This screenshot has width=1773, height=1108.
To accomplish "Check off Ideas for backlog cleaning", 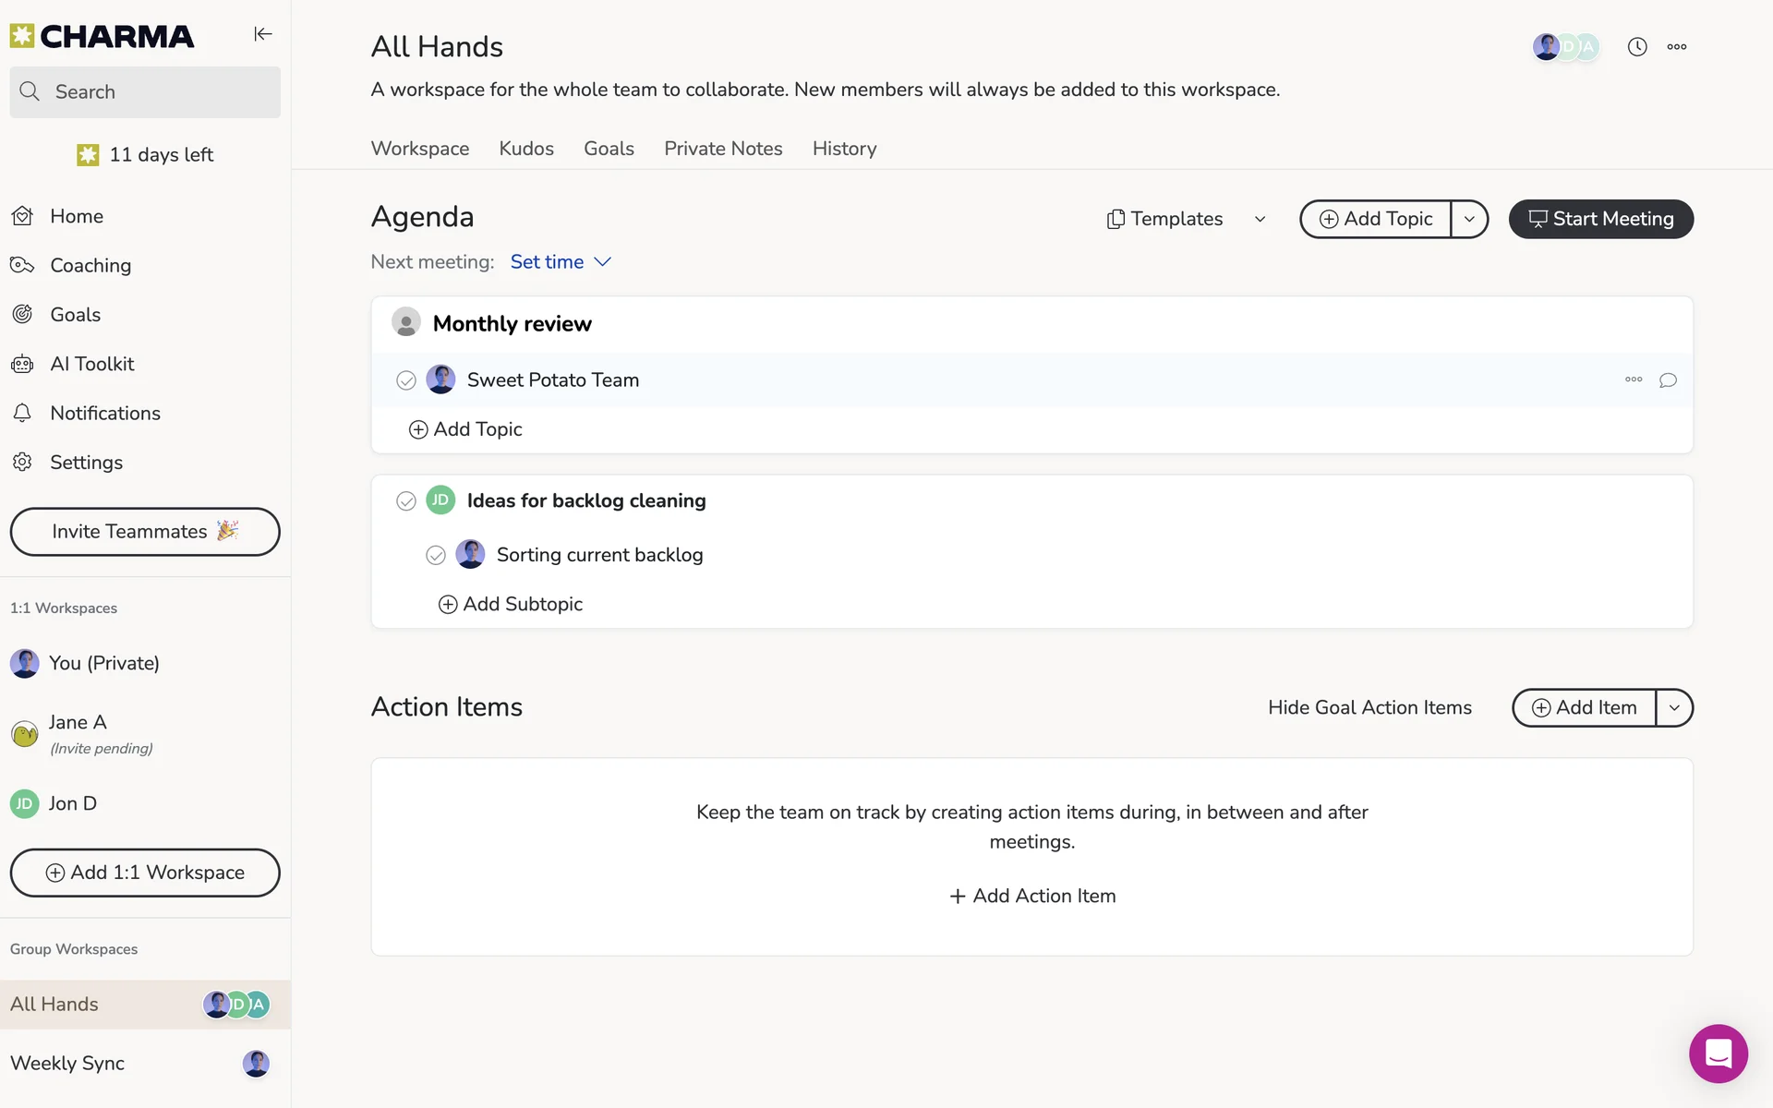I will tap(406, 501).
